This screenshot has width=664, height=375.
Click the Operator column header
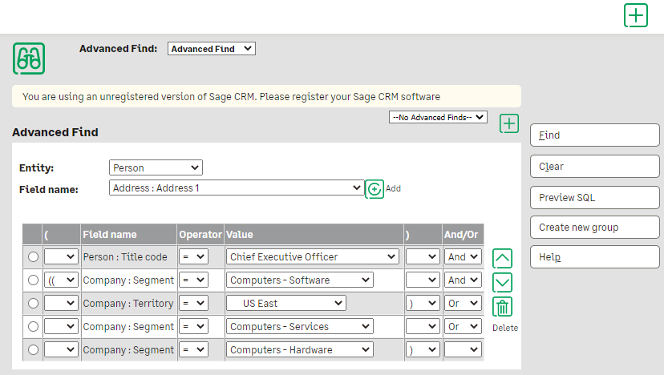pyautogui.click(x=200, y=235)
